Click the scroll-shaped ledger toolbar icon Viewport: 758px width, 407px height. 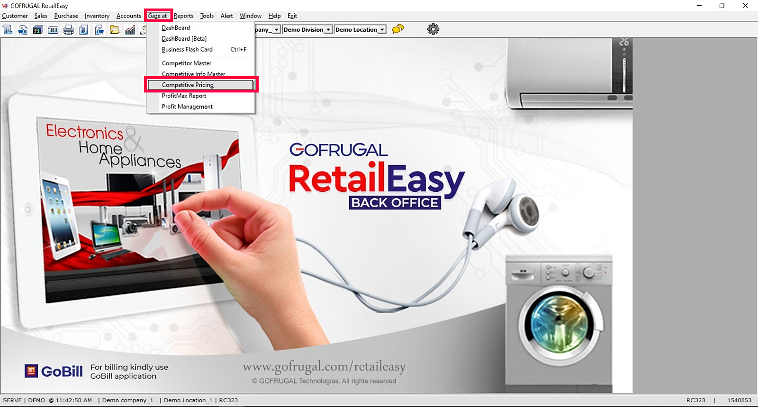click(8, 30)
